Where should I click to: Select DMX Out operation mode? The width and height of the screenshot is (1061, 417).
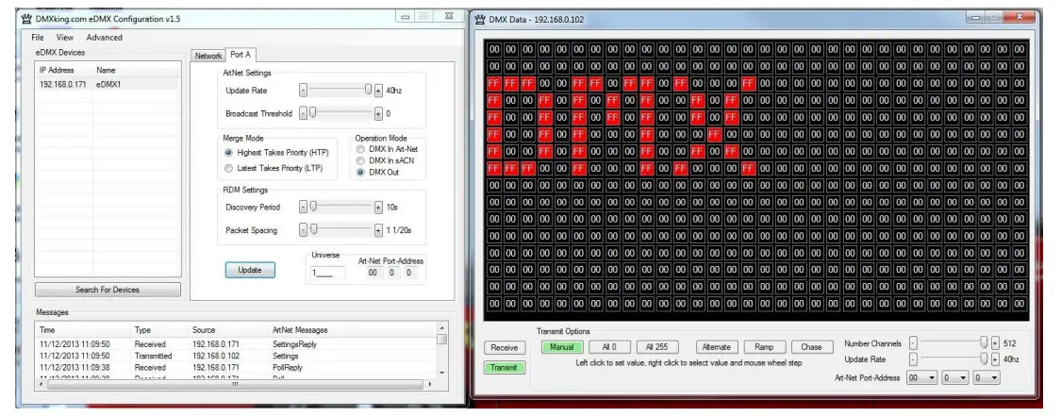tap(377, 172)
